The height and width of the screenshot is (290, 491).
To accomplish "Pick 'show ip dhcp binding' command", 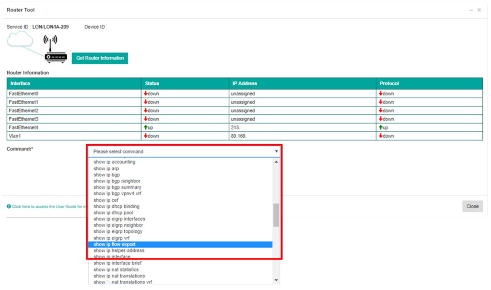I will [117, 206].
